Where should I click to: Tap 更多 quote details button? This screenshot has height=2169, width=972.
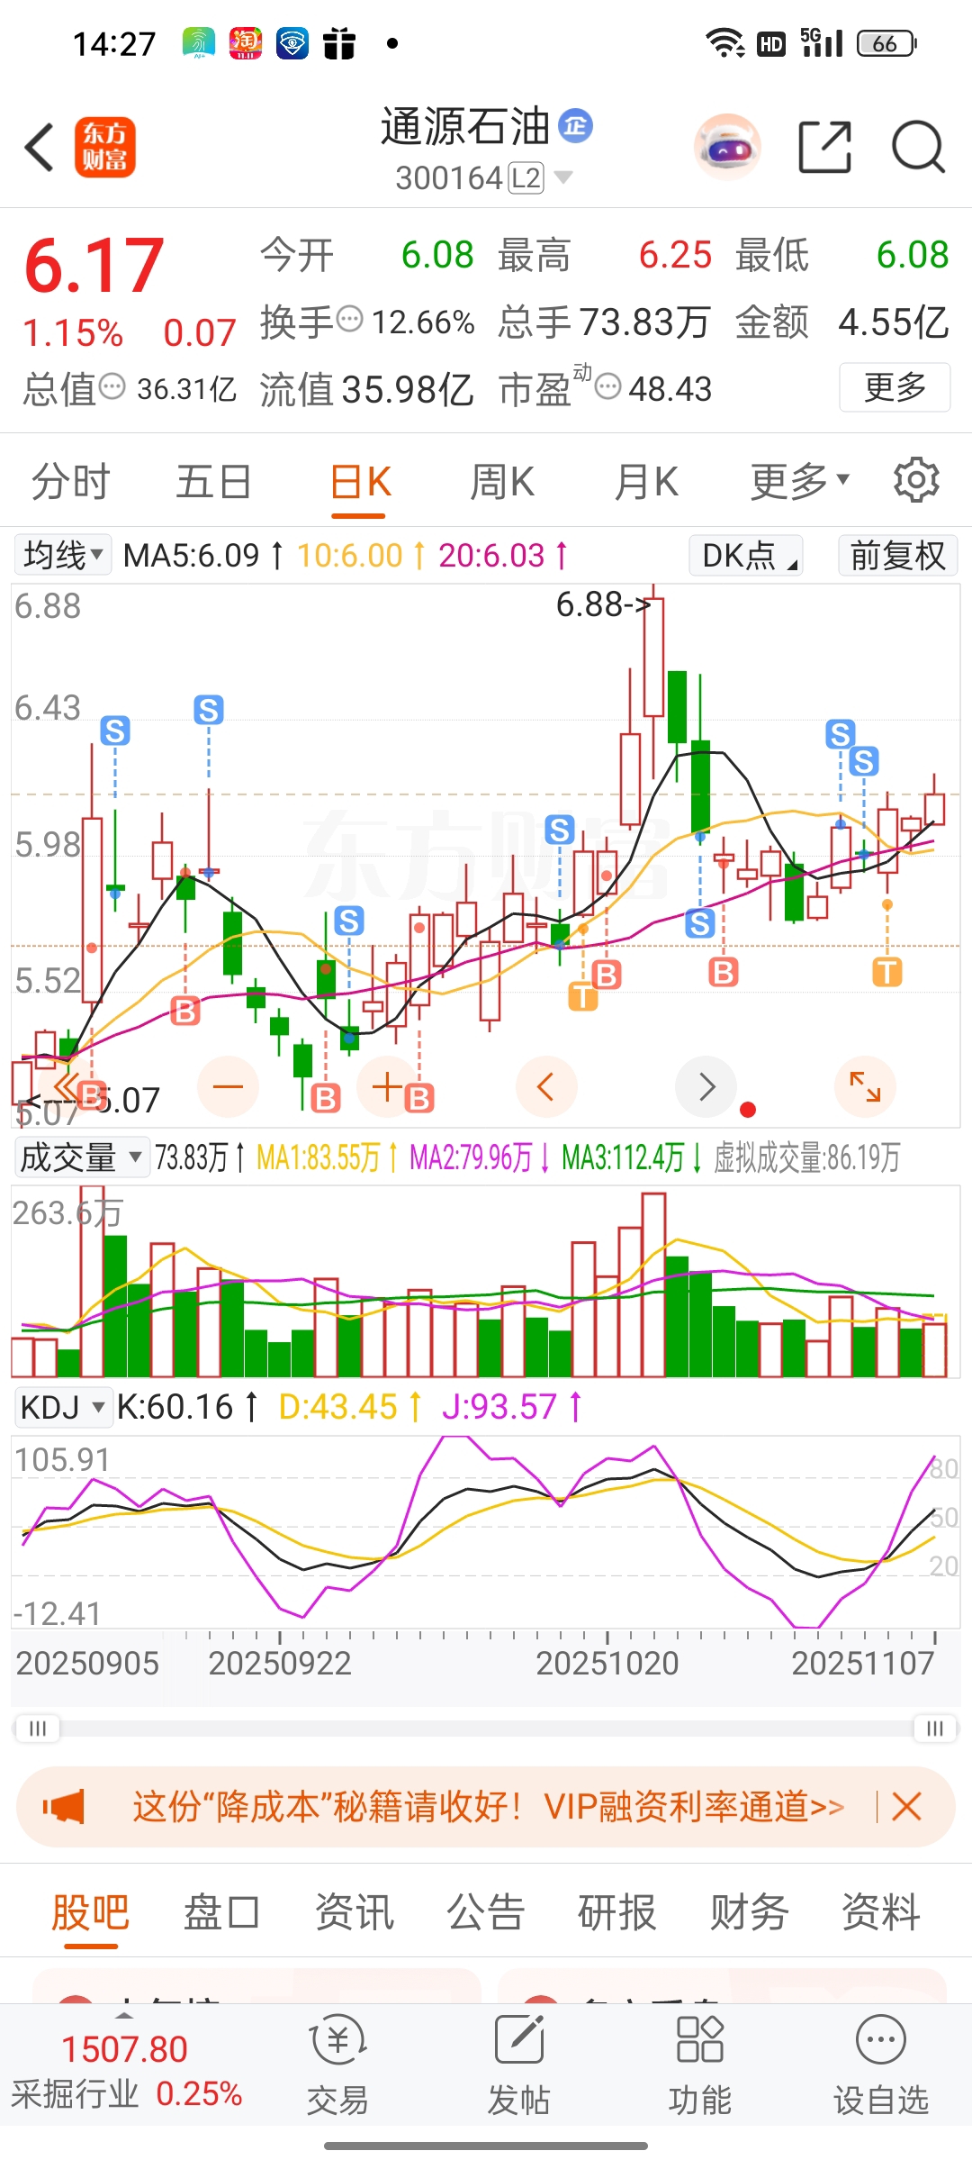pos(895,387)
